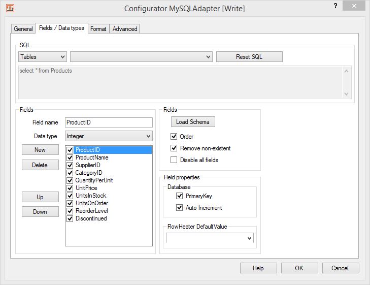Confirm with the OK button
Image resolution: width=370 pixels, height=285 pixels.
tap(299, 268)
